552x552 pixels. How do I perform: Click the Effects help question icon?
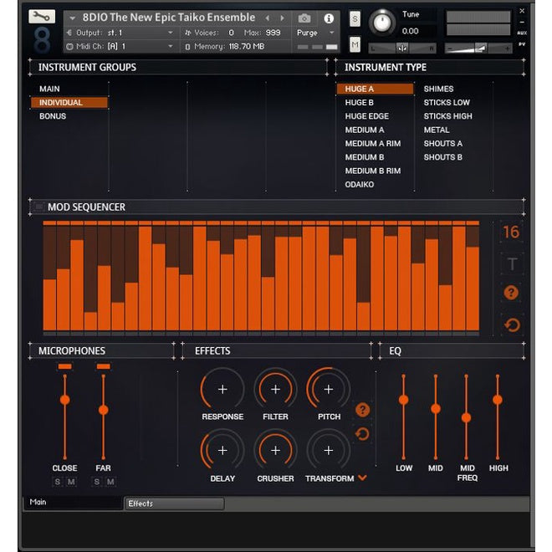tap(362, 410)
